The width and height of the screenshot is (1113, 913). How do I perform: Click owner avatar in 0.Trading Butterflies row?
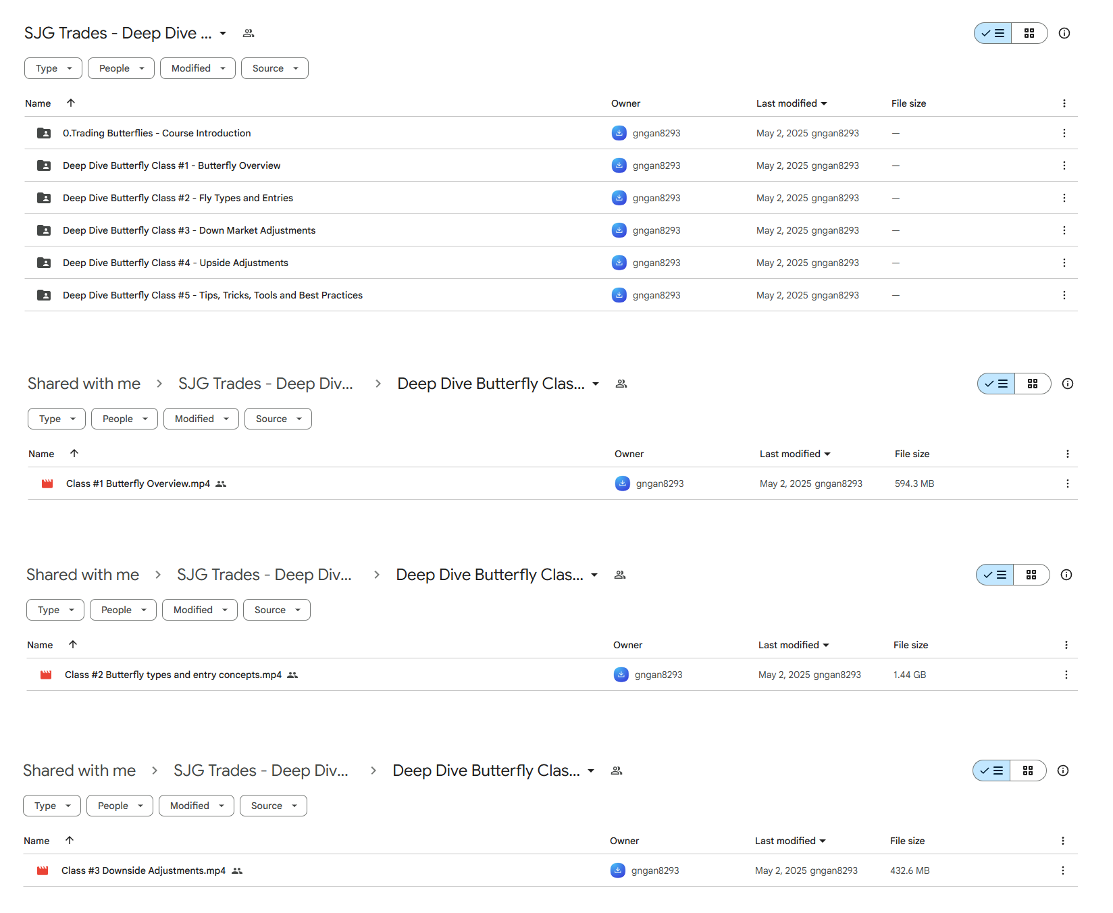[619, 133]
